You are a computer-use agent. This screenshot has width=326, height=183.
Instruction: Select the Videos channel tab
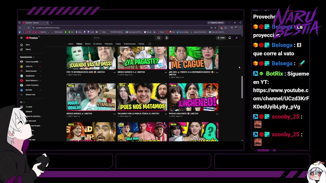(79, 44)
